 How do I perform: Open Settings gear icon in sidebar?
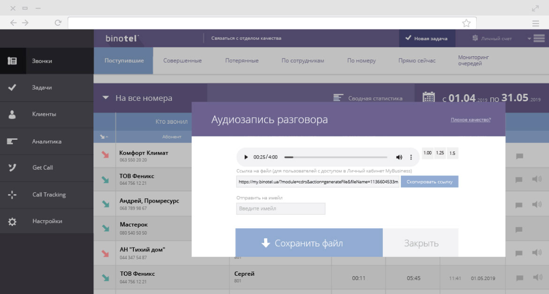click(13, 221)
